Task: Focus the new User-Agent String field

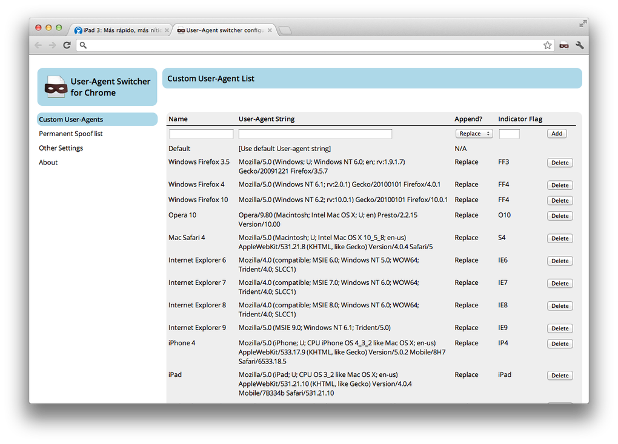Action: [315, 134]
